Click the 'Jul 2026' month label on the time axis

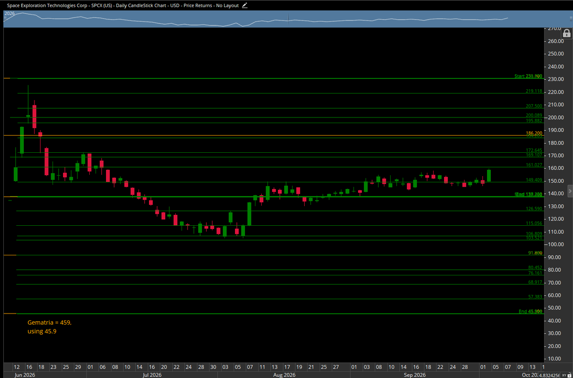coord(152,375)
